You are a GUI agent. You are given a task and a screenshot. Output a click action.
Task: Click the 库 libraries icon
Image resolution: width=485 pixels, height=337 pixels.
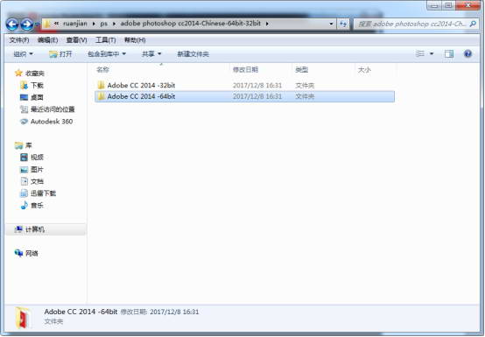[x=18, y=145]
